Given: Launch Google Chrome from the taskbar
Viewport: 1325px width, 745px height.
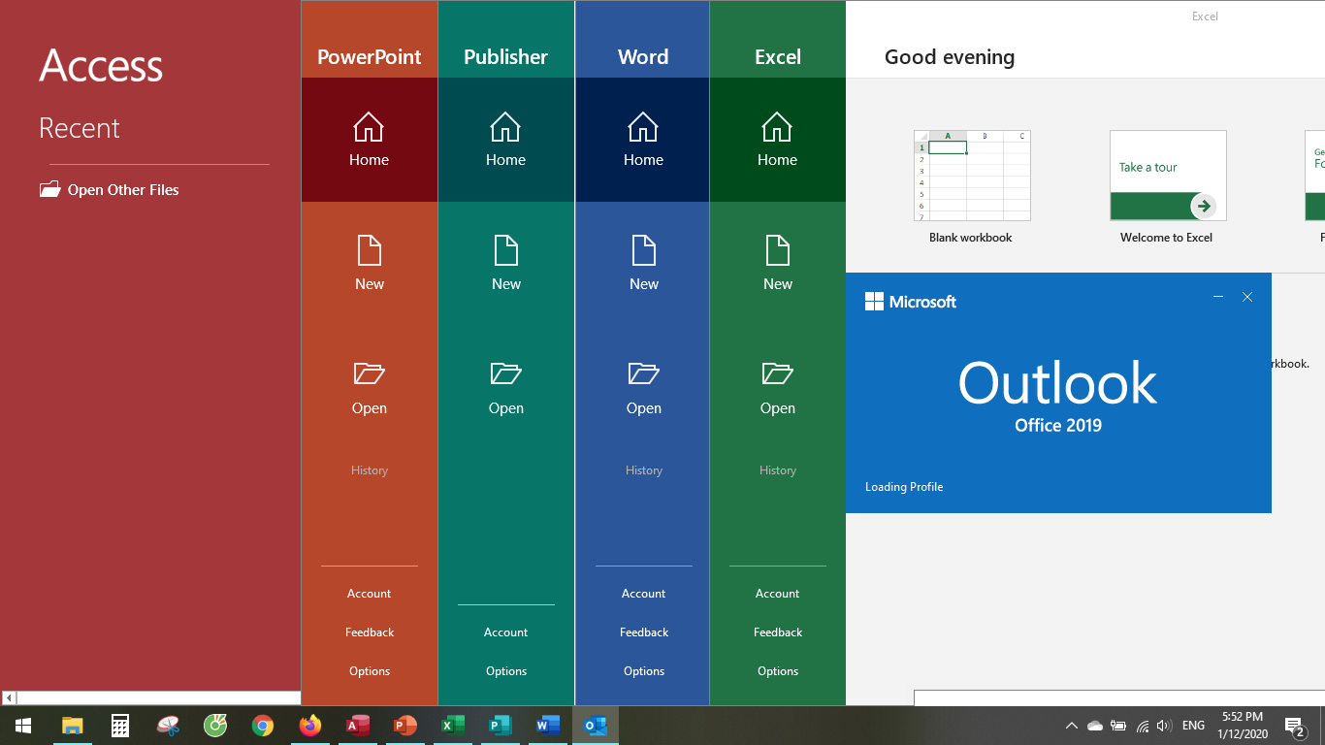Looking at the screenshot, I should pos(263,726).
